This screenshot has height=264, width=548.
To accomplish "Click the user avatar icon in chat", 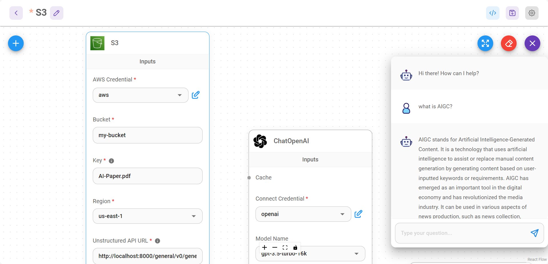I will 406,108.
